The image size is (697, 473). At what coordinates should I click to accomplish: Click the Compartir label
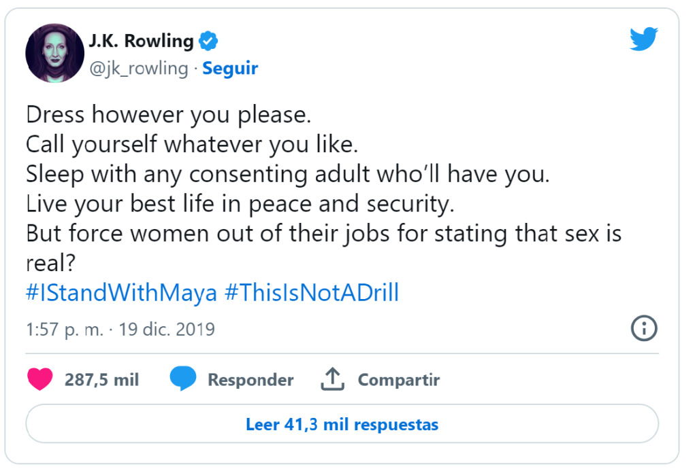pyautogui.click(x=399, y=380)
